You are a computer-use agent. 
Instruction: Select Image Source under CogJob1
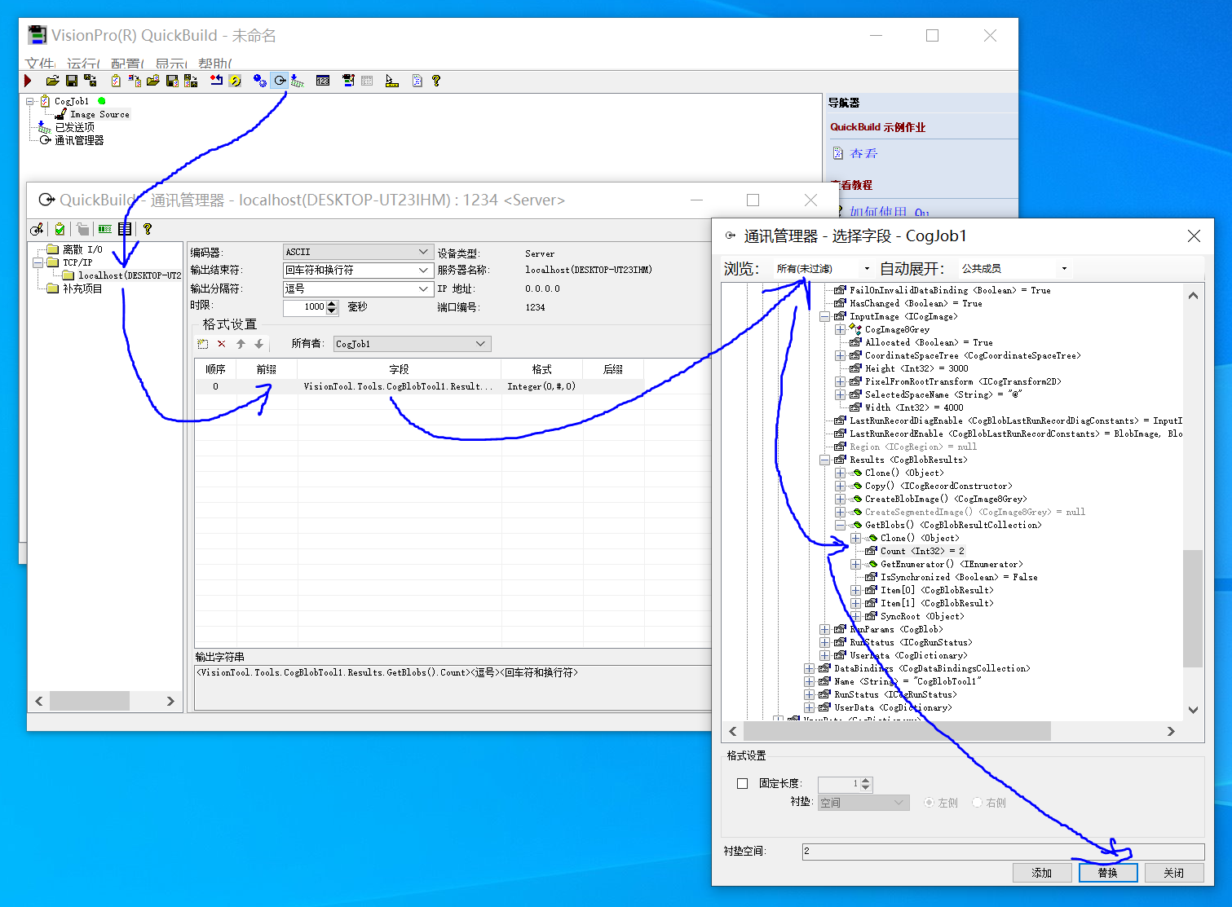[99, 114]
